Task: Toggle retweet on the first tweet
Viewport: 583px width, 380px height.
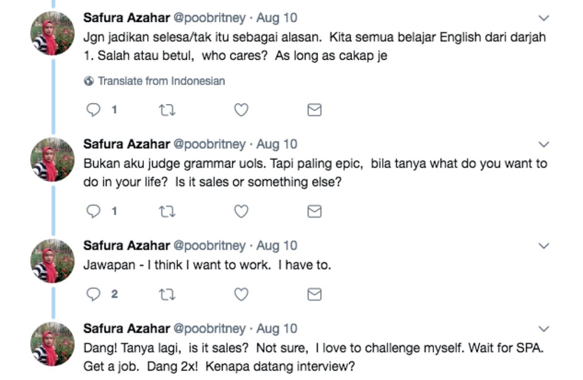Action: [167, 109]
